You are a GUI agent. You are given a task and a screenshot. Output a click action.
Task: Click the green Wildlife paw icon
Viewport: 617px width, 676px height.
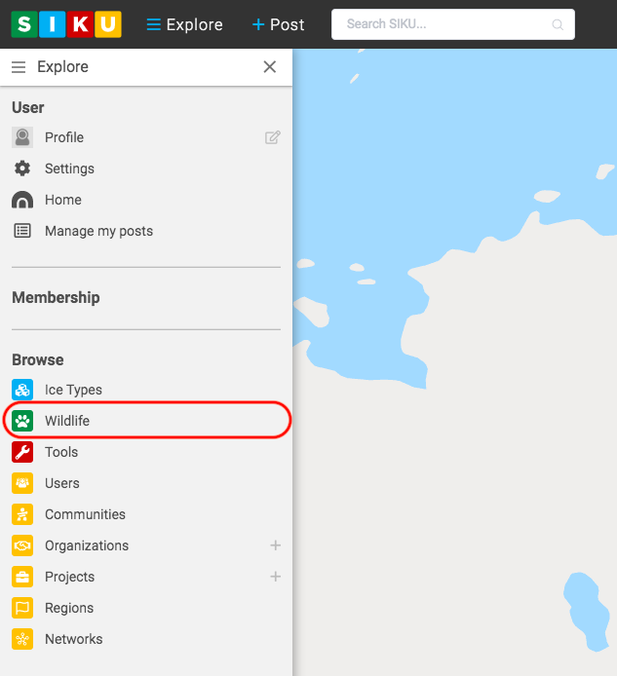pos(22,421)
